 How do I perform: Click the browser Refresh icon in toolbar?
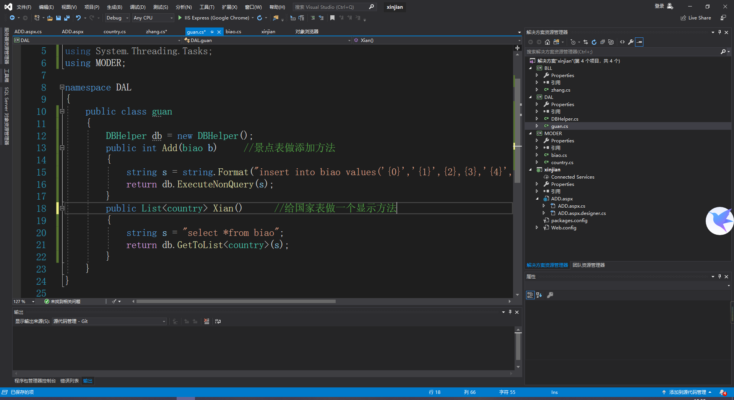coord(260,18)
